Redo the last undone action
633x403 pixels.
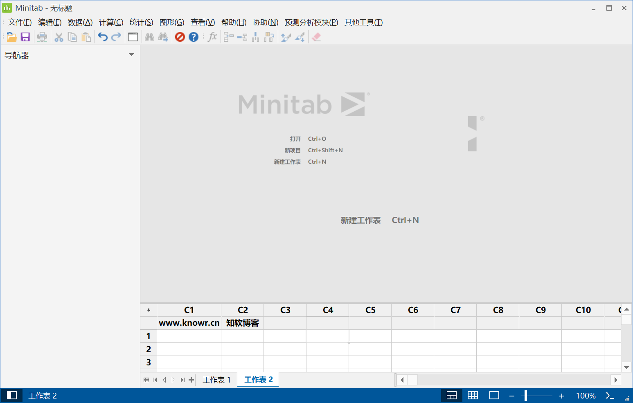(116, 37)
